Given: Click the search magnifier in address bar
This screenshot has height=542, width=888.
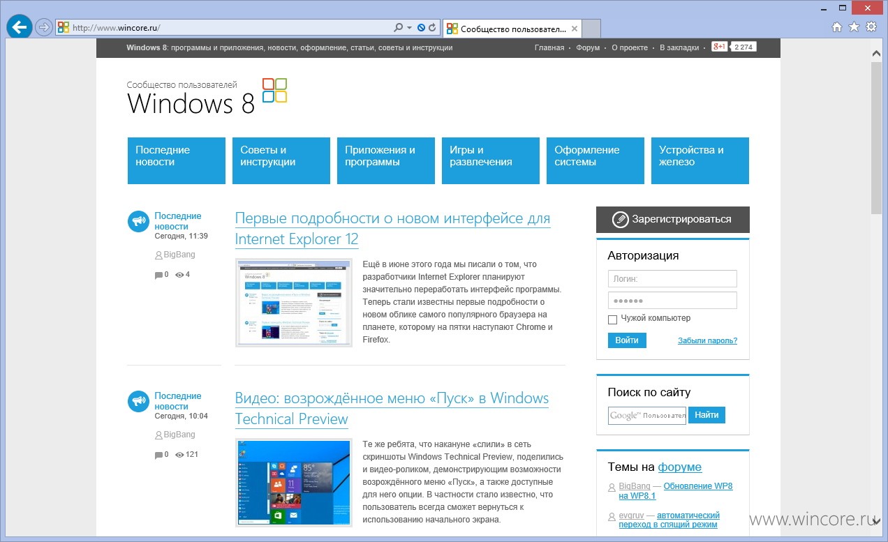Looking at the screenshot, I should coord(398,28).
